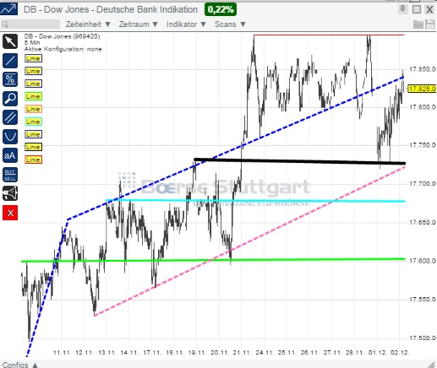
Task: Click the 24.11. date axis label
Action: pos(264,352)
